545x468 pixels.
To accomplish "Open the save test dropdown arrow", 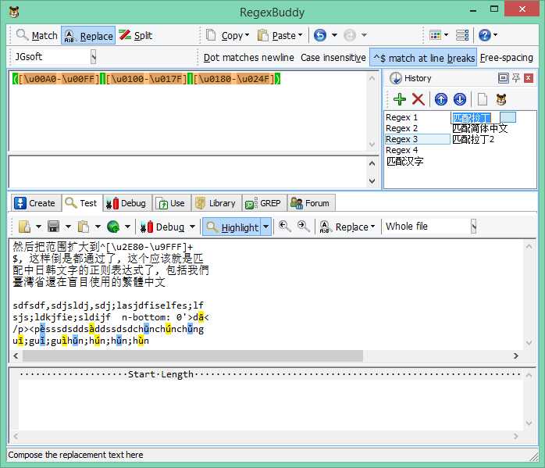I will pos(68,227).
